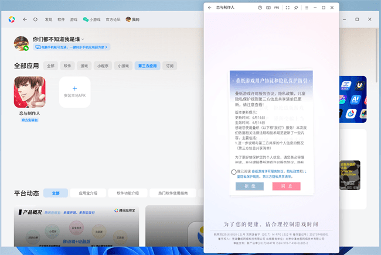
Task: Click the 自我升级的大脑 book thumbnail on right
Action: 350,175
